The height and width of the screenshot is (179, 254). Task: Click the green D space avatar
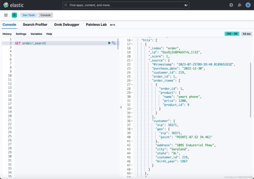14,15
